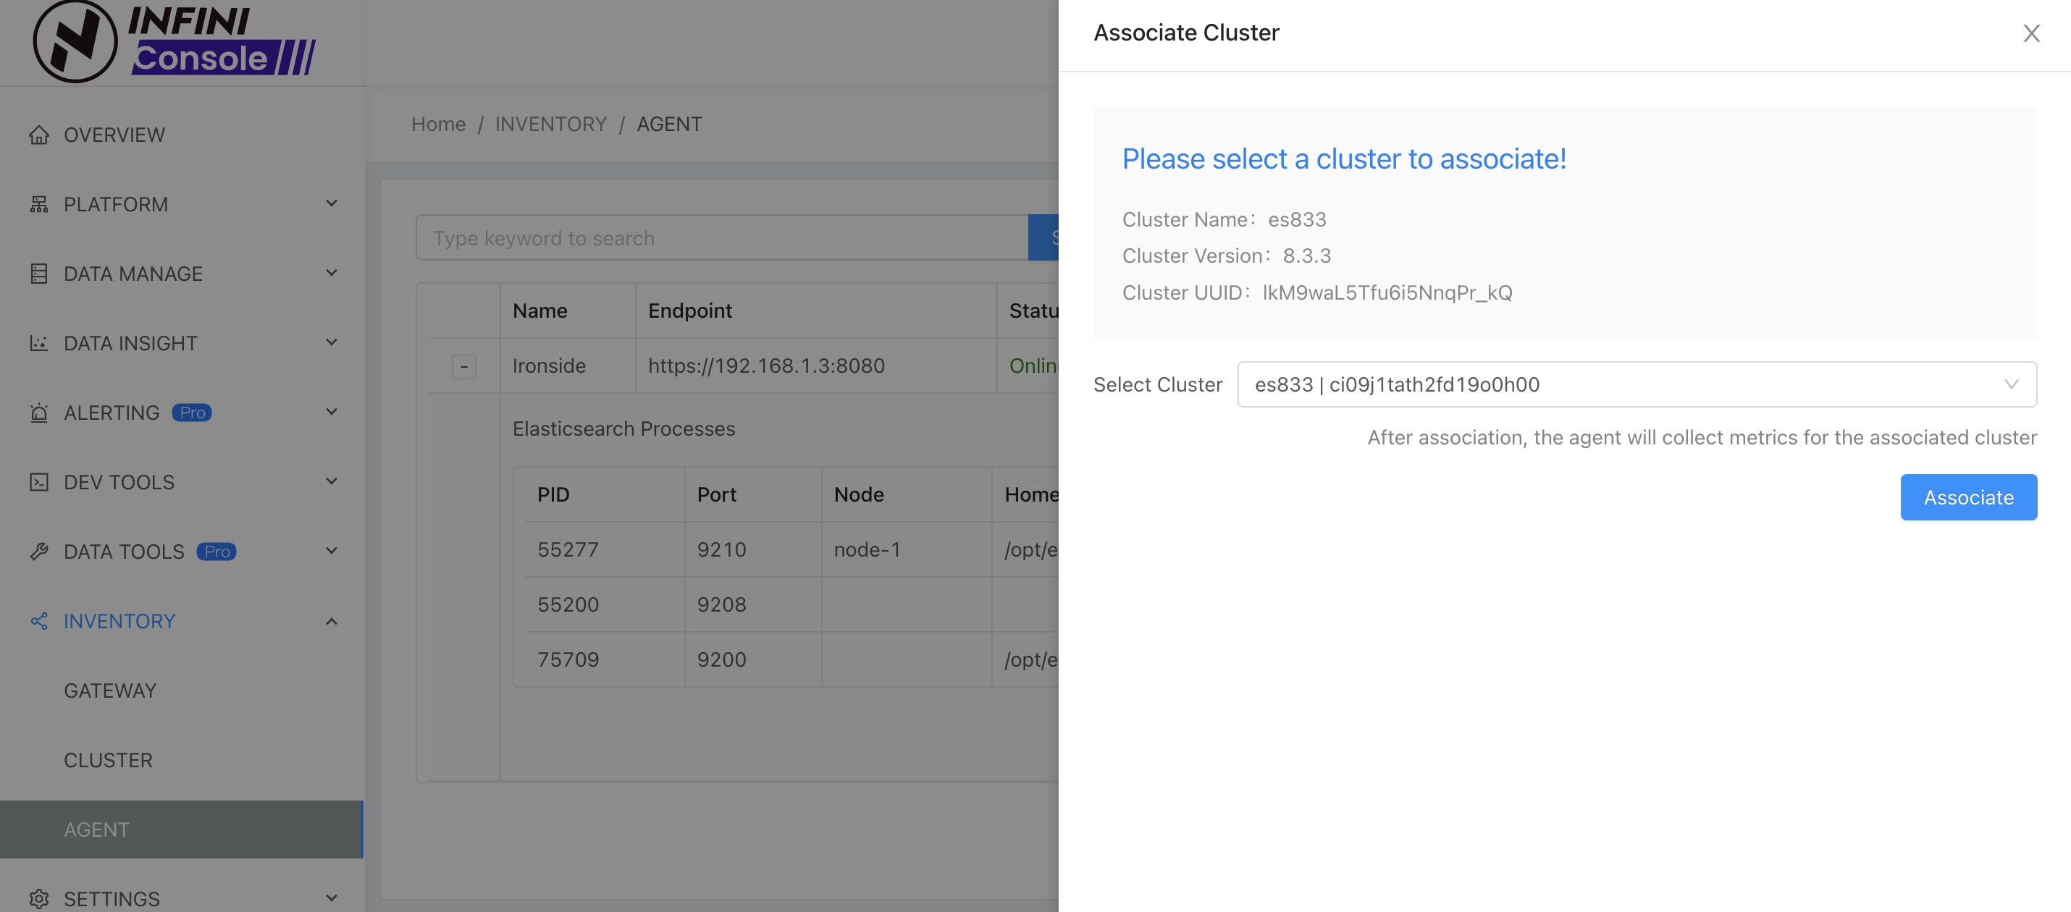Collapse the Ironside agent row
Screen dimensions: 2071x912
pos(464,366)
